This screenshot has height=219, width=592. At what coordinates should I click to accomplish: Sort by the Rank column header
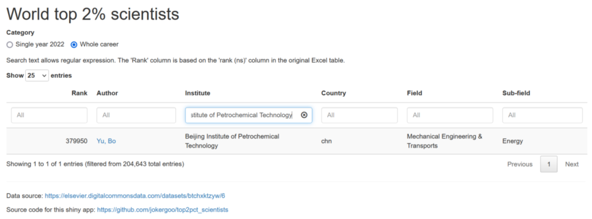tap(79, 93)
